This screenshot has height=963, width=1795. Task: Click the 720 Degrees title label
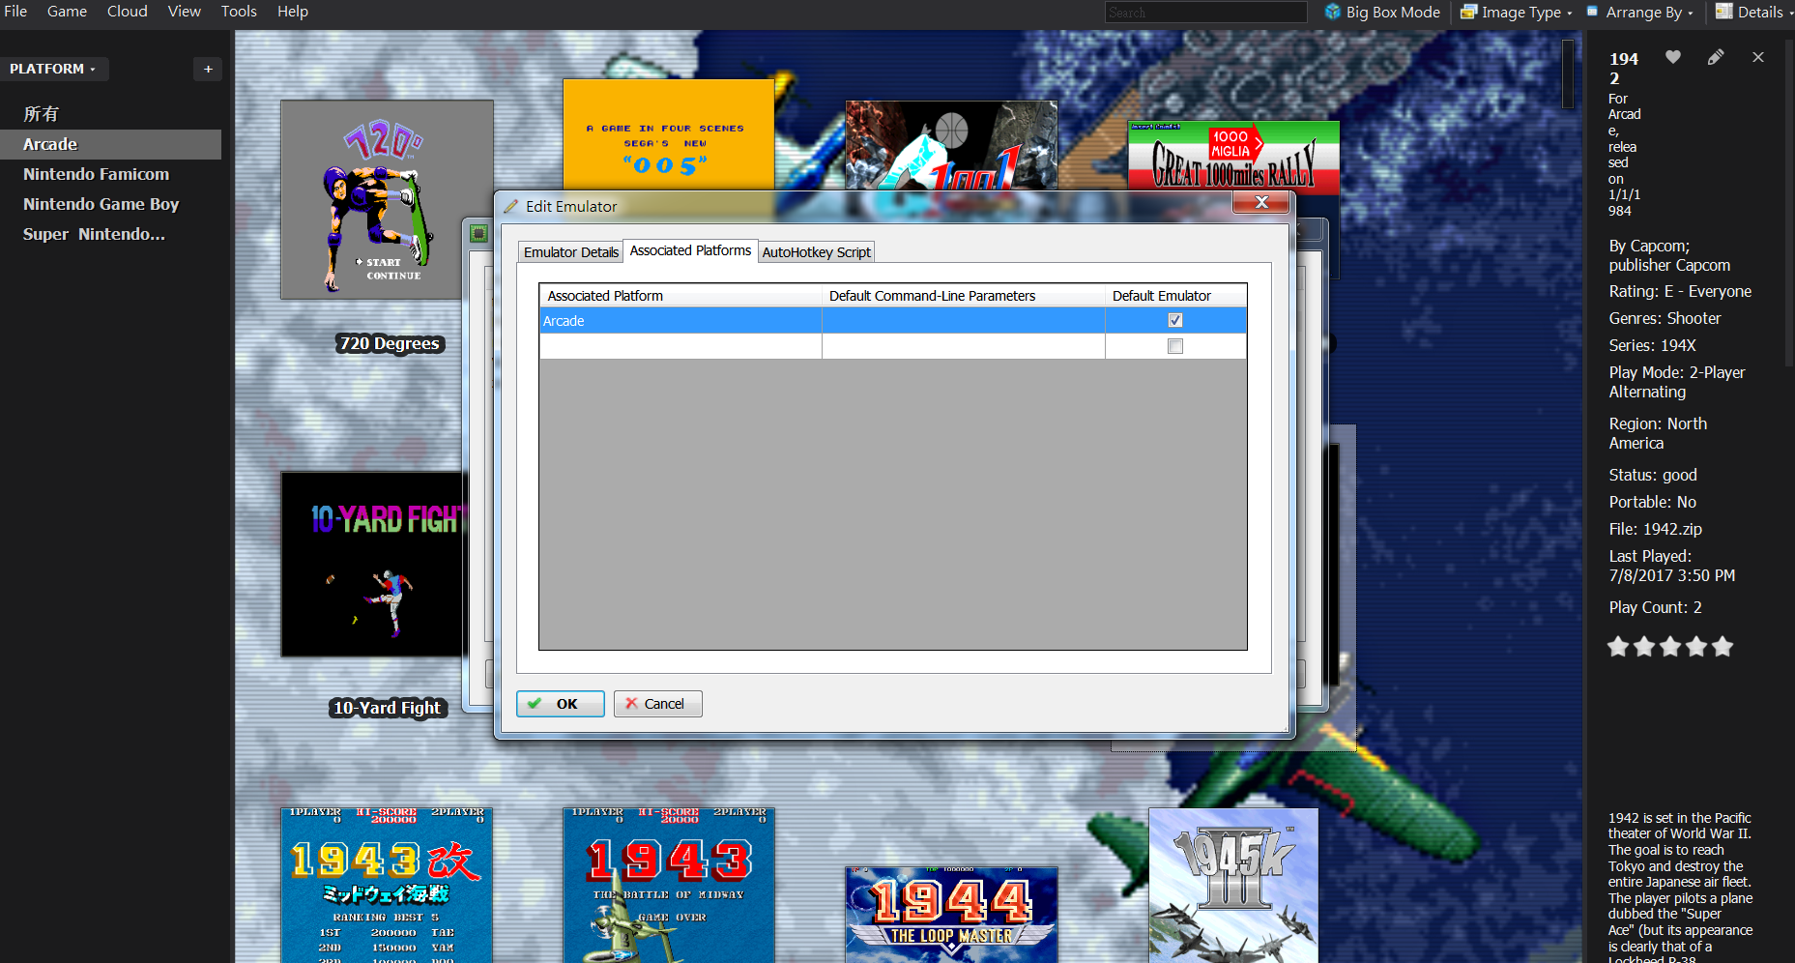pos(390,343)
